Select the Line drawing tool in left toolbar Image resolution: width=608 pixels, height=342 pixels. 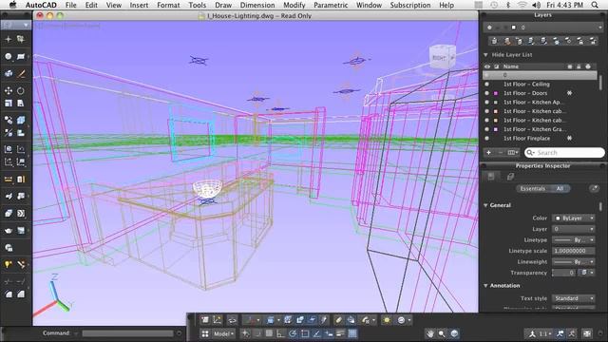coord(21,73)
